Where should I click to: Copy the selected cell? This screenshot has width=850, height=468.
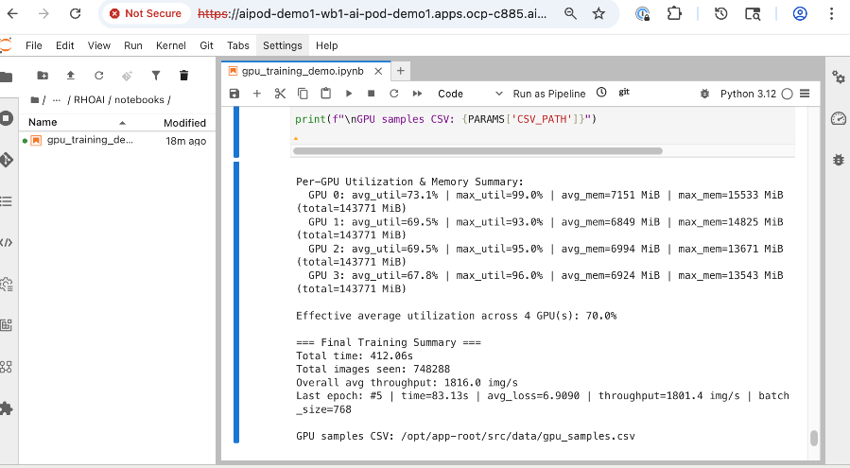pos(303,94)
